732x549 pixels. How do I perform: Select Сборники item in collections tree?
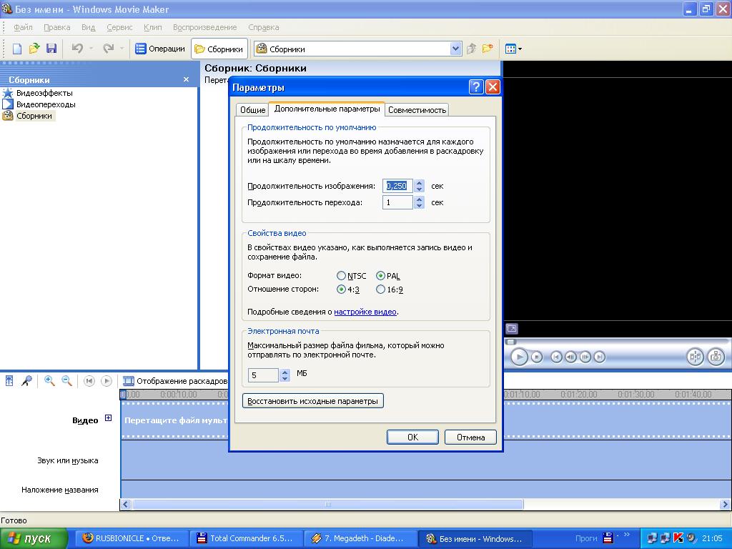[34, 116]
